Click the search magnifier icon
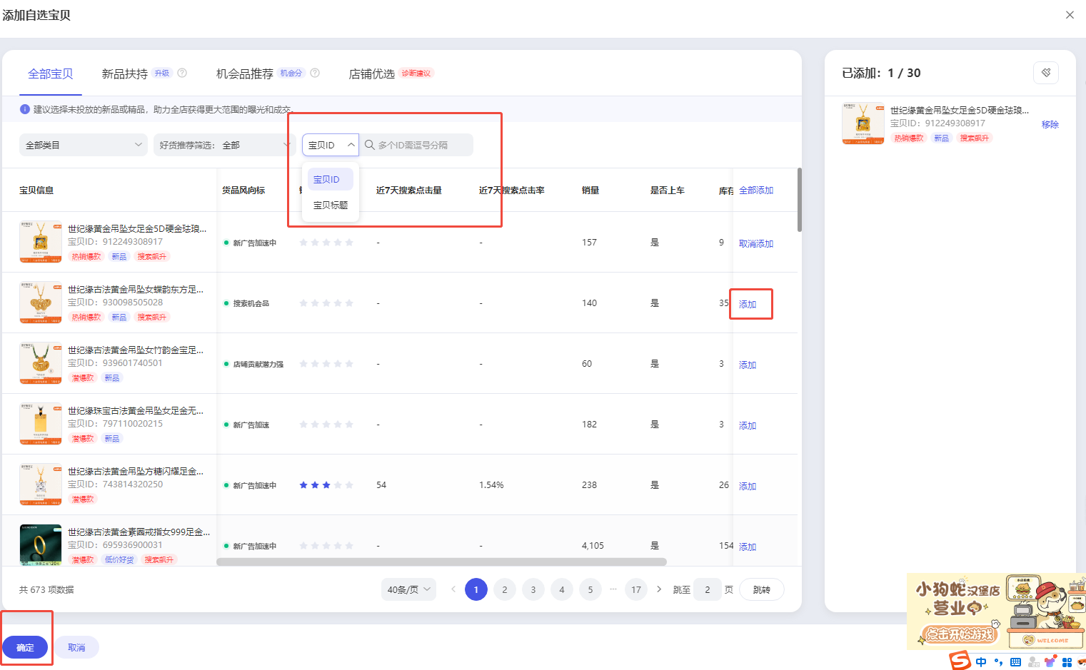This screenshot has height=670, width=1086. pyautogui.click(x=370, y=145)
